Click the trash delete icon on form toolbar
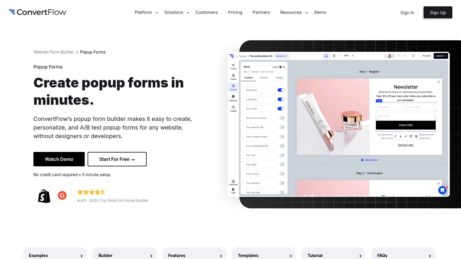Screen dimensions: 461x259 pyautogui.click(x=416, y=136)
